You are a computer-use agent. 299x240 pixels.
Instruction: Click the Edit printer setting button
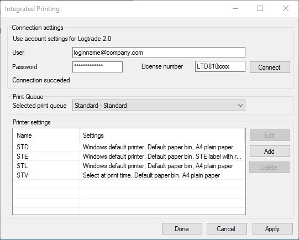(x=270, y=135)
